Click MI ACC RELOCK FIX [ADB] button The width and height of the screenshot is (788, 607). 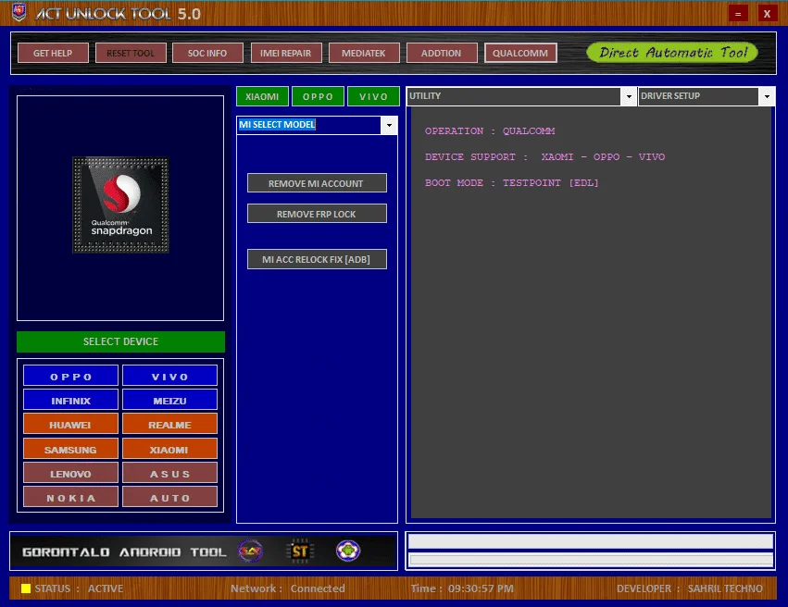(317, 259)
